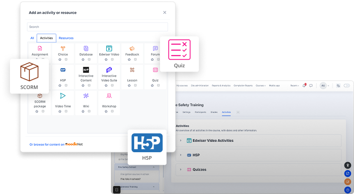Star the Video Time activity

click(x=60, y=111)
